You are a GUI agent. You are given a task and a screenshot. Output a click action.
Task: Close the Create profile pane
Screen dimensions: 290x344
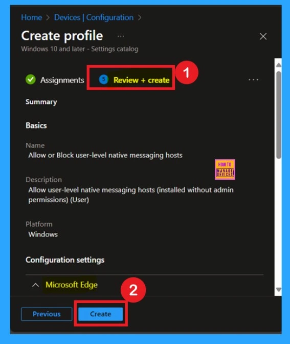[x=263, y=36]
